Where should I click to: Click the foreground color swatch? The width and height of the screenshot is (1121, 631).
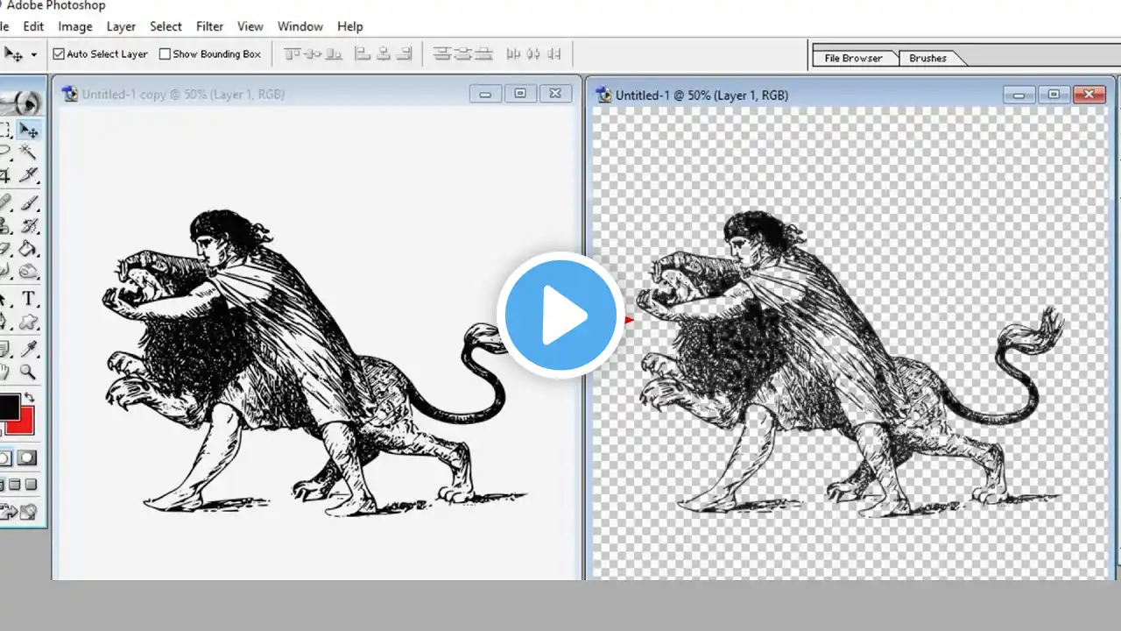(x=9, y=408)
